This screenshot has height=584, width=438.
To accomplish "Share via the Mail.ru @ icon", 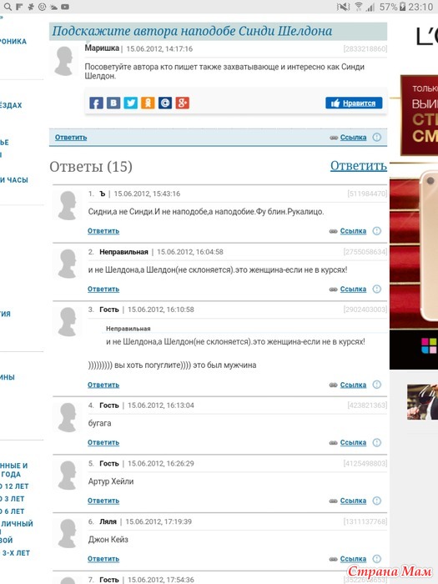I will click(x=165, y=103).
